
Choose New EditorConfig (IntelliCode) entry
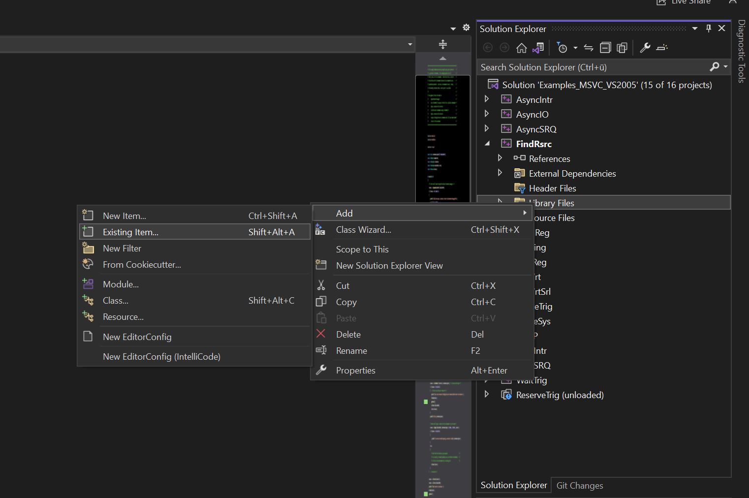(x=195, y=356)
